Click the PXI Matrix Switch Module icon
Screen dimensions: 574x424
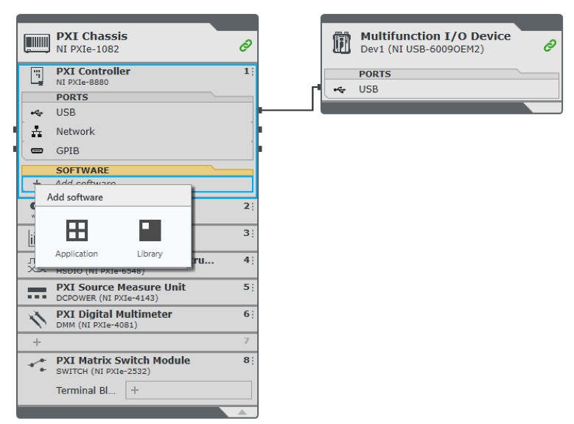(x=38, y=364)
